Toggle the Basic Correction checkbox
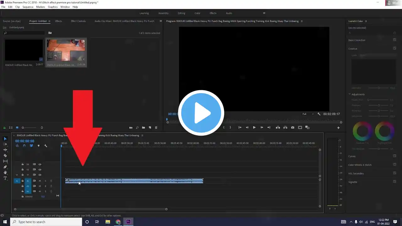Screen dimensions: 402x226 pyautogui.click(x=394, y=40)
